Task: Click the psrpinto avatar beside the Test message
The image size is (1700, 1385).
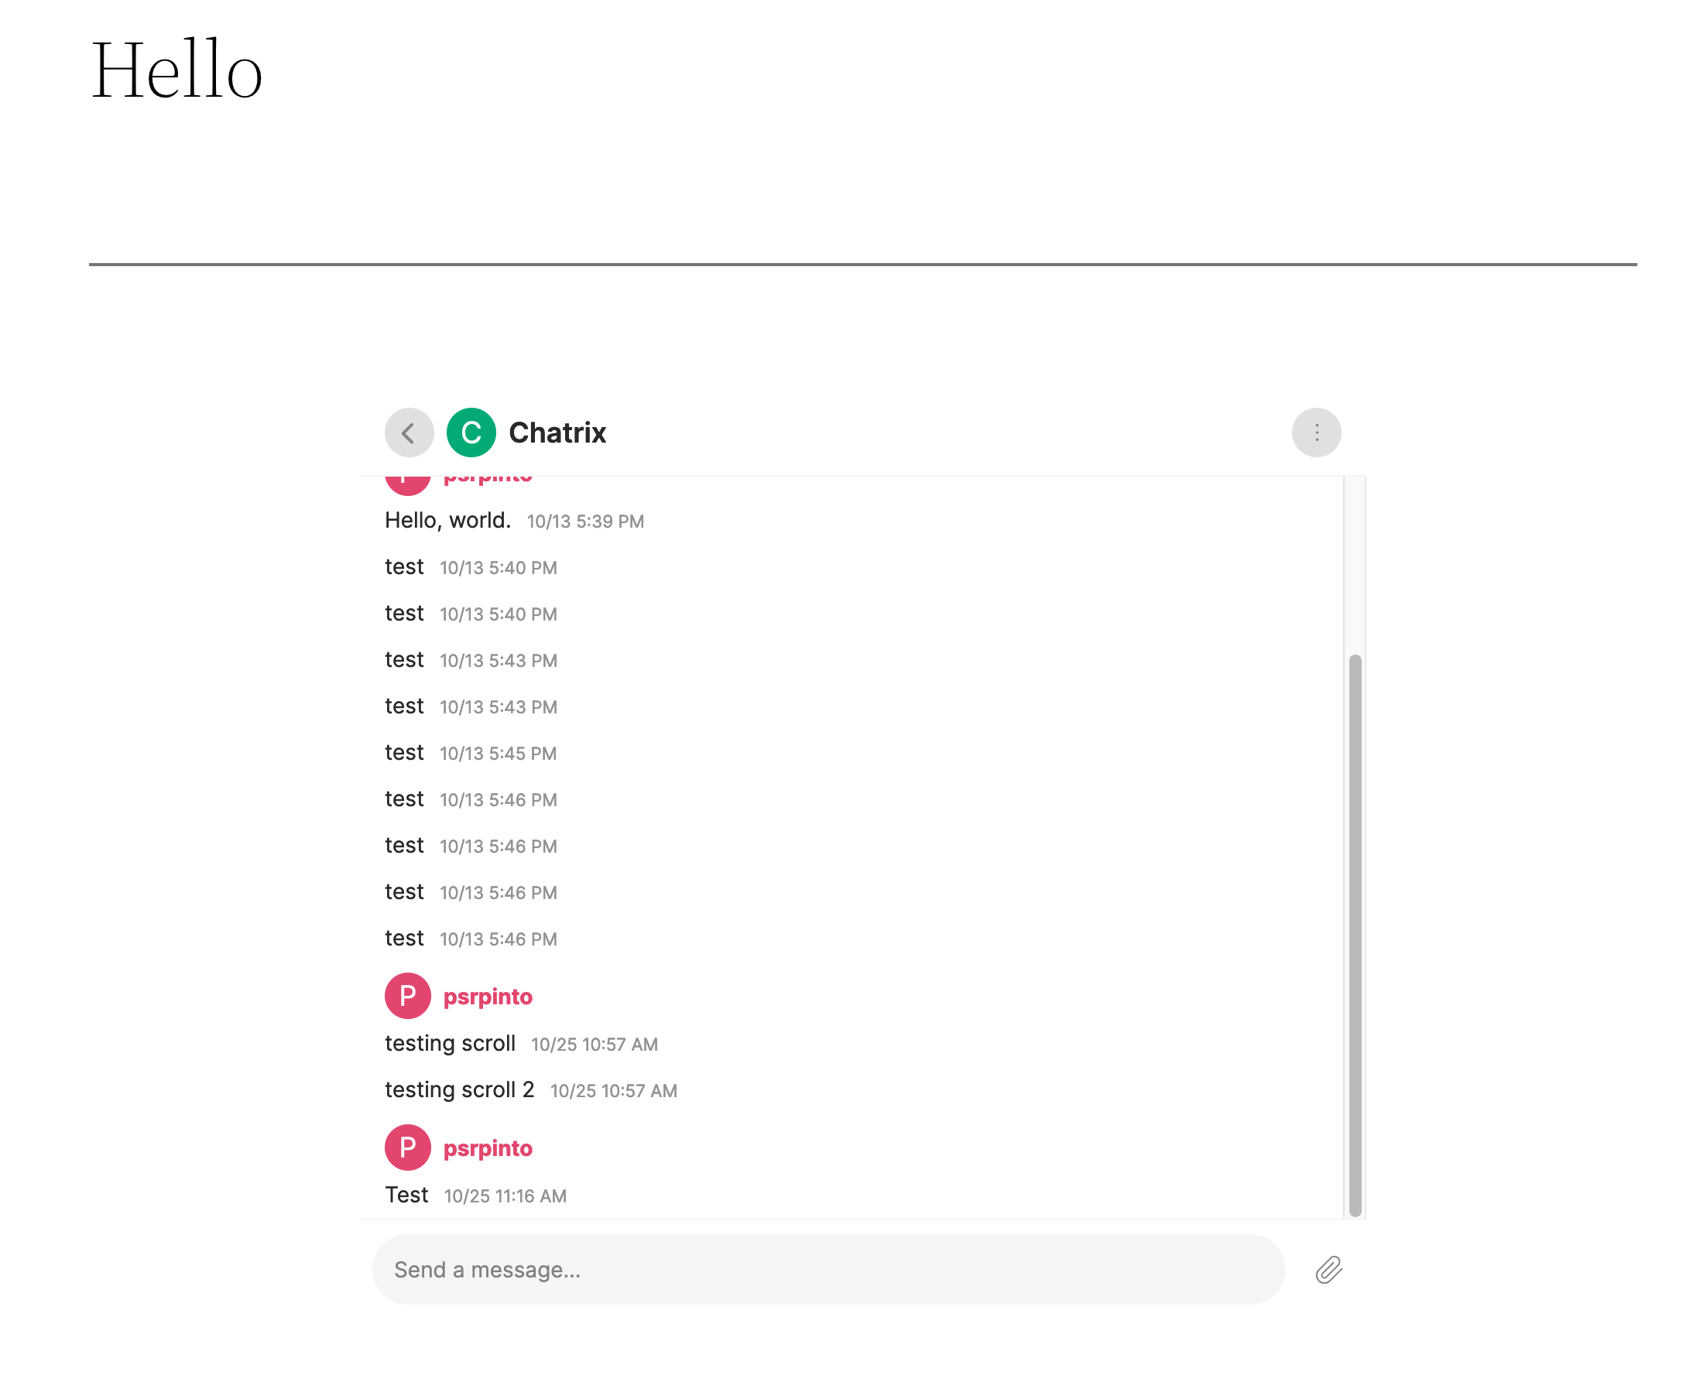Action: 407,1147
